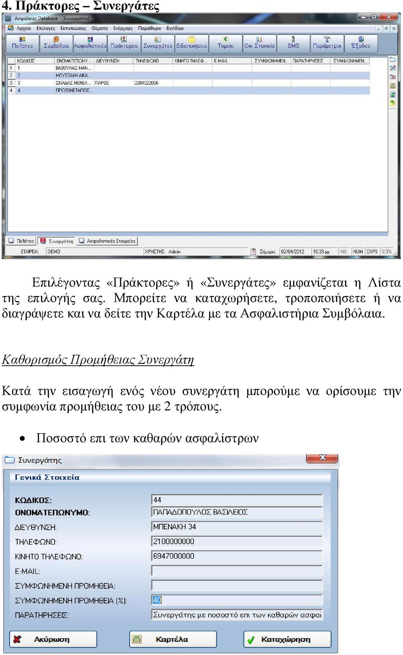Viewport: 403px width, 655px height.
Task: Click the empty E-MAIL field
Action: (x=237, y=571)
